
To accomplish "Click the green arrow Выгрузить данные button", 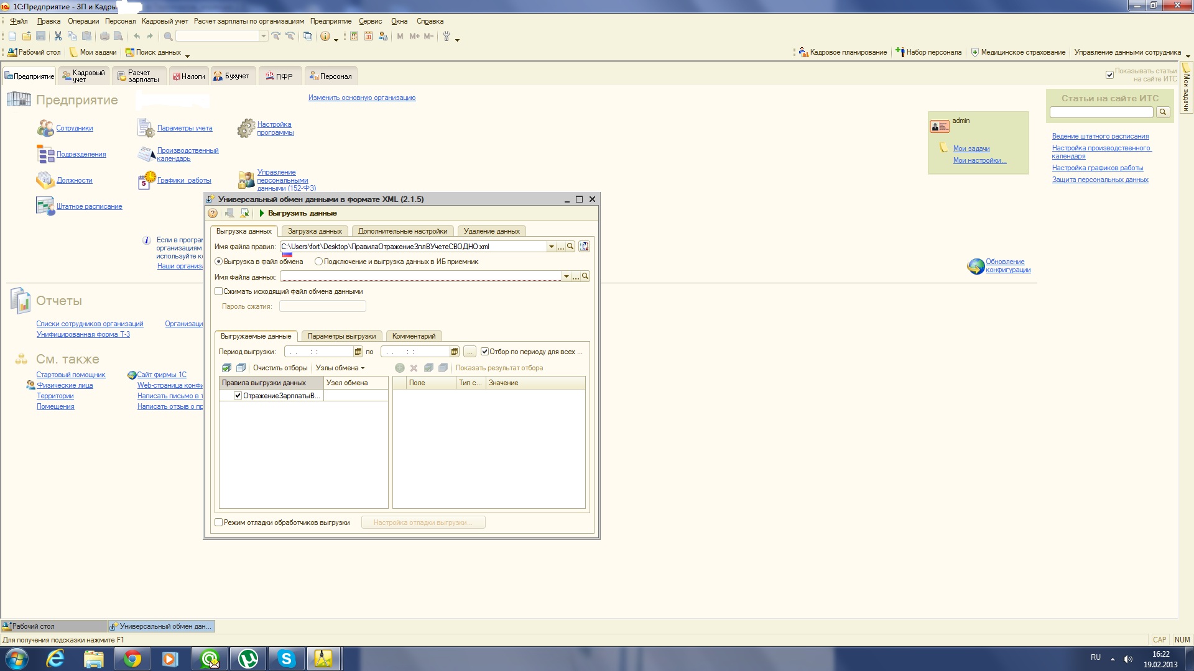I will tap(298, 213).
